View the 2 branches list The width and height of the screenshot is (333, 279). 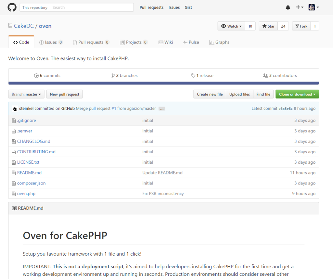125,76
